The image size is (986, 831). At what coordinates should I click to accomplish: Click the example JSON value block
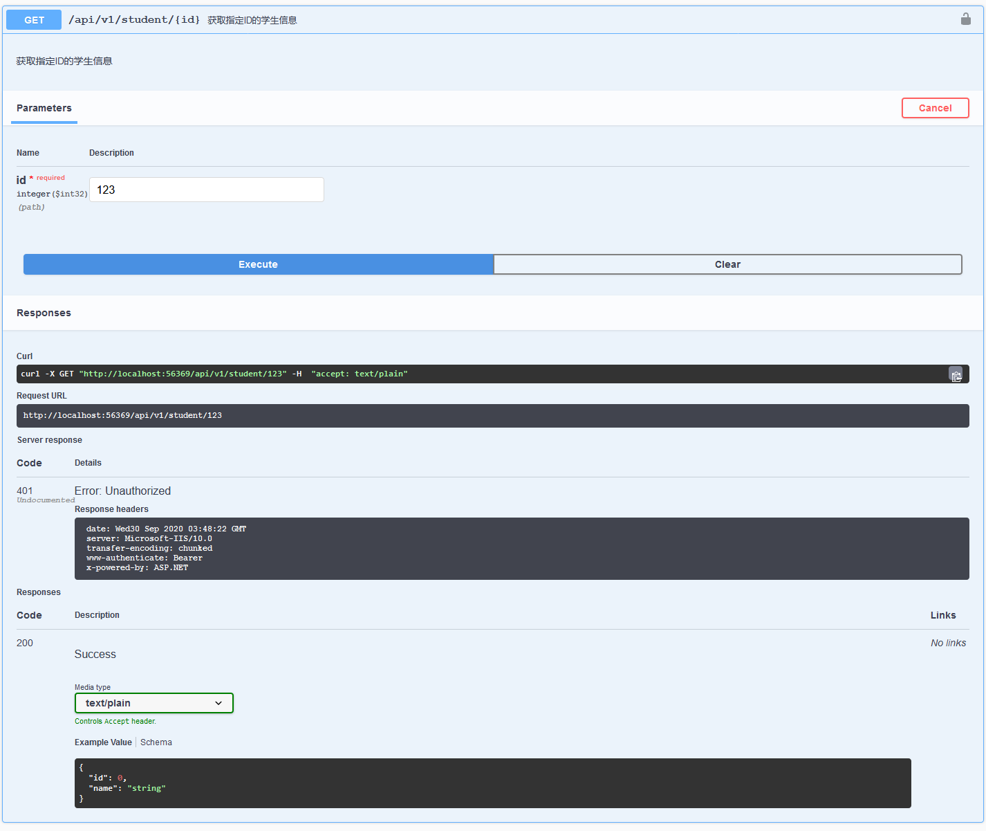tap(493, 783)
